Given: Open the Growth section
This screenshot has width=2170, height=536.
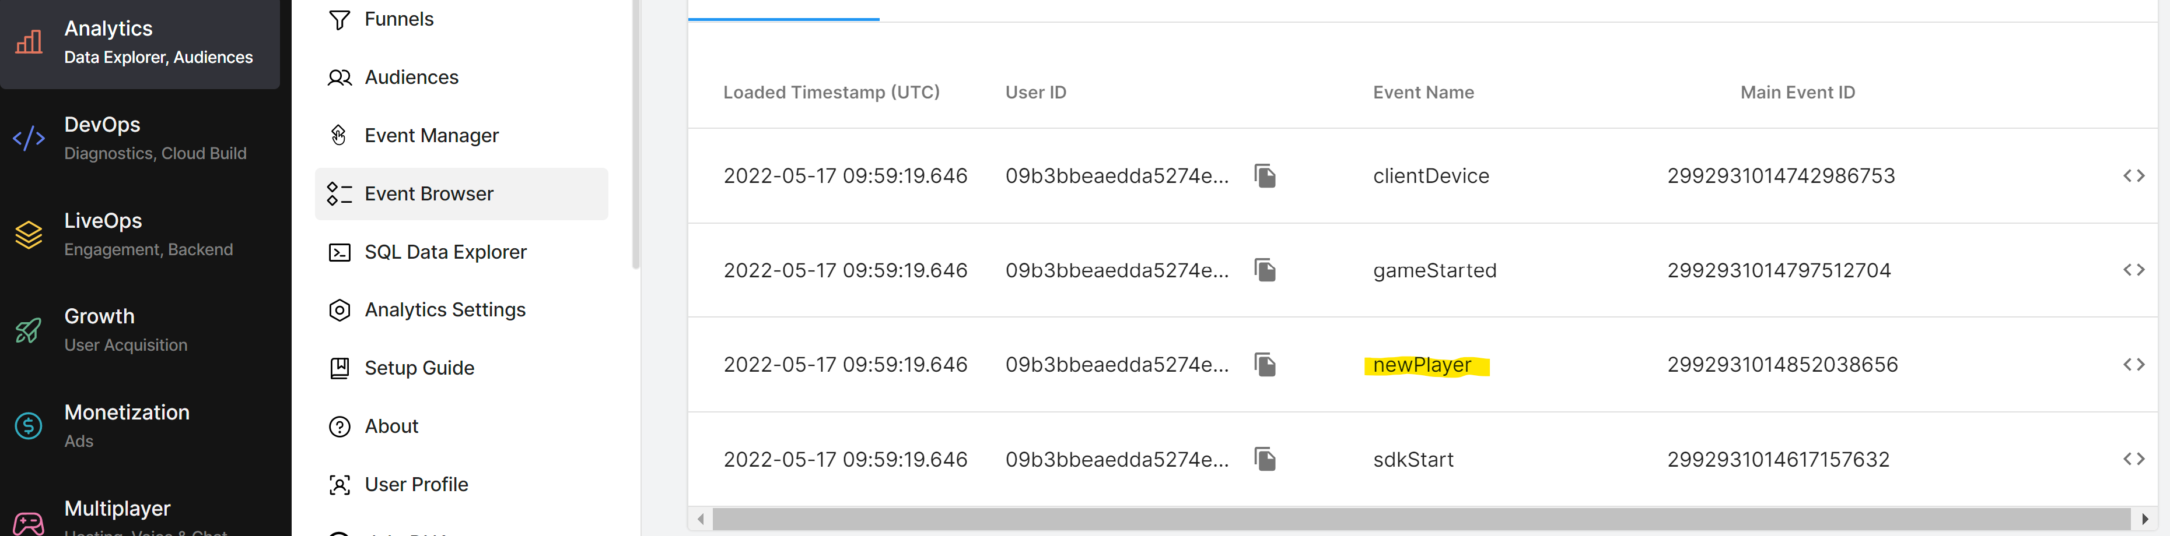Looking at the screenshot, I should pyautogui.click(x=139, y=330).
